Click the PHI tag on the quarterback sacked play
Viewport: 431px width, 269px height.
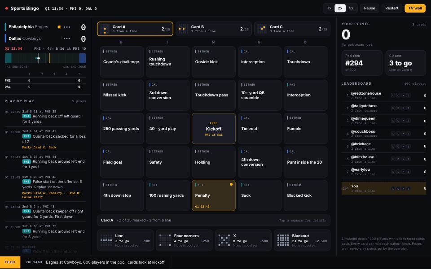(x=26, y=136)
